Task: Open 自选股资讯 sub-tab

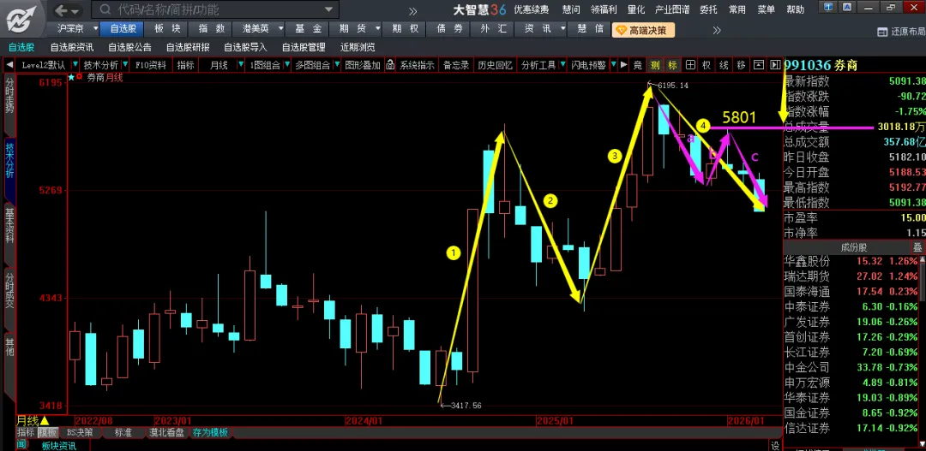Action: 72,48
